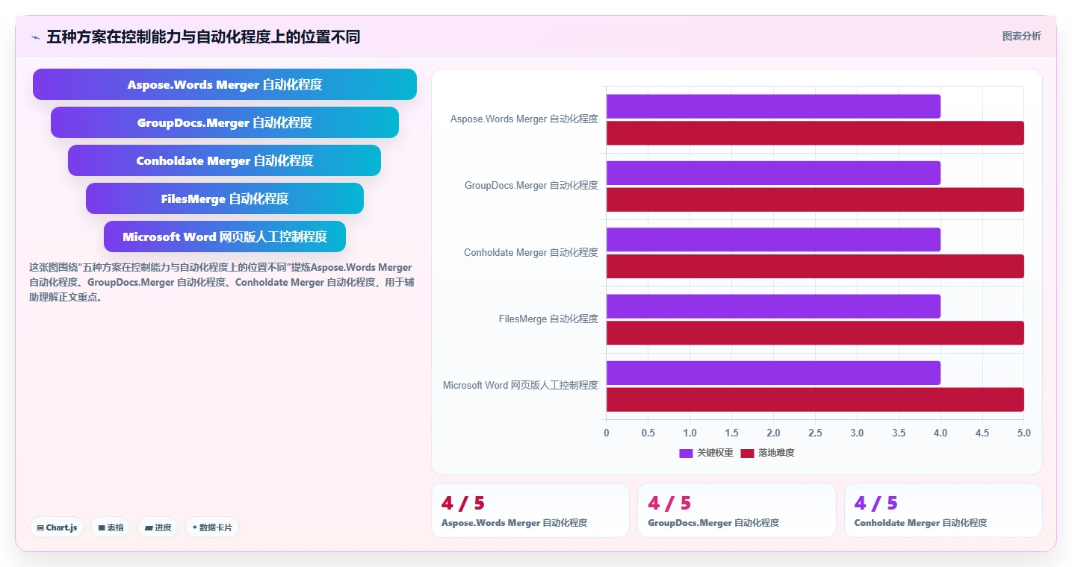Select the Microsoft Word 网页版人工控制程度 funnel bar
This screenshot has width=1072, height=567.
(225, 236)
